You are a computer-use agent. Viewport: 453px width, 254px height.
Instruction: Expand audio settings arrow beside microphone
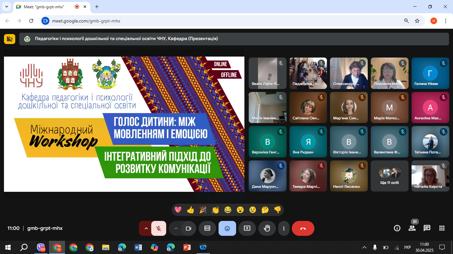coord(146,228)
